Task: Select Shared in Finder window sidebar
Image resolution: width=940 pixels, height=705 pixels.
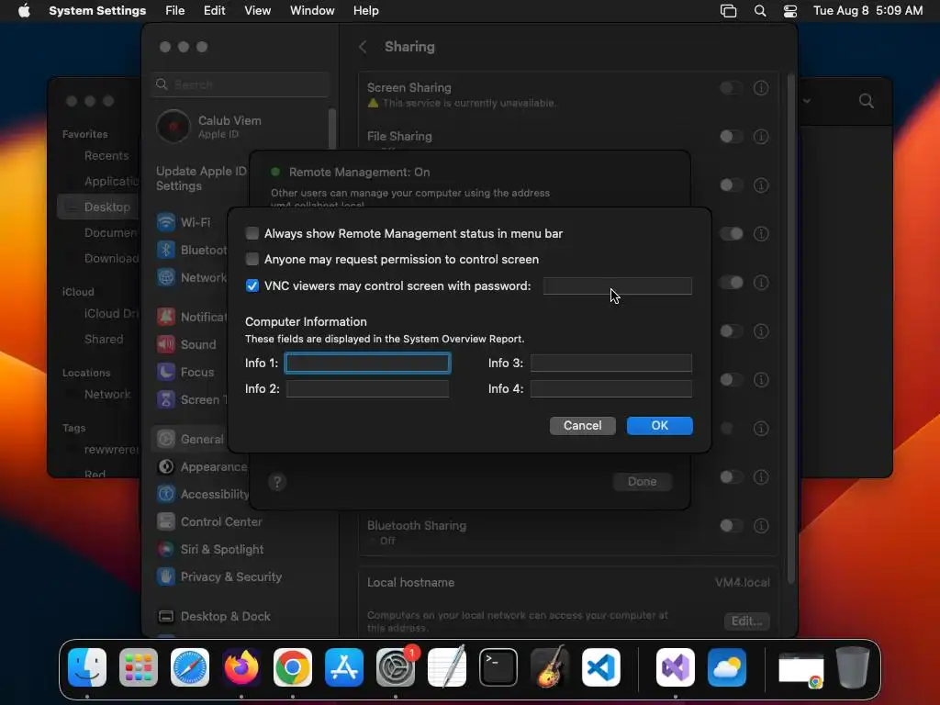Action: 103,340
